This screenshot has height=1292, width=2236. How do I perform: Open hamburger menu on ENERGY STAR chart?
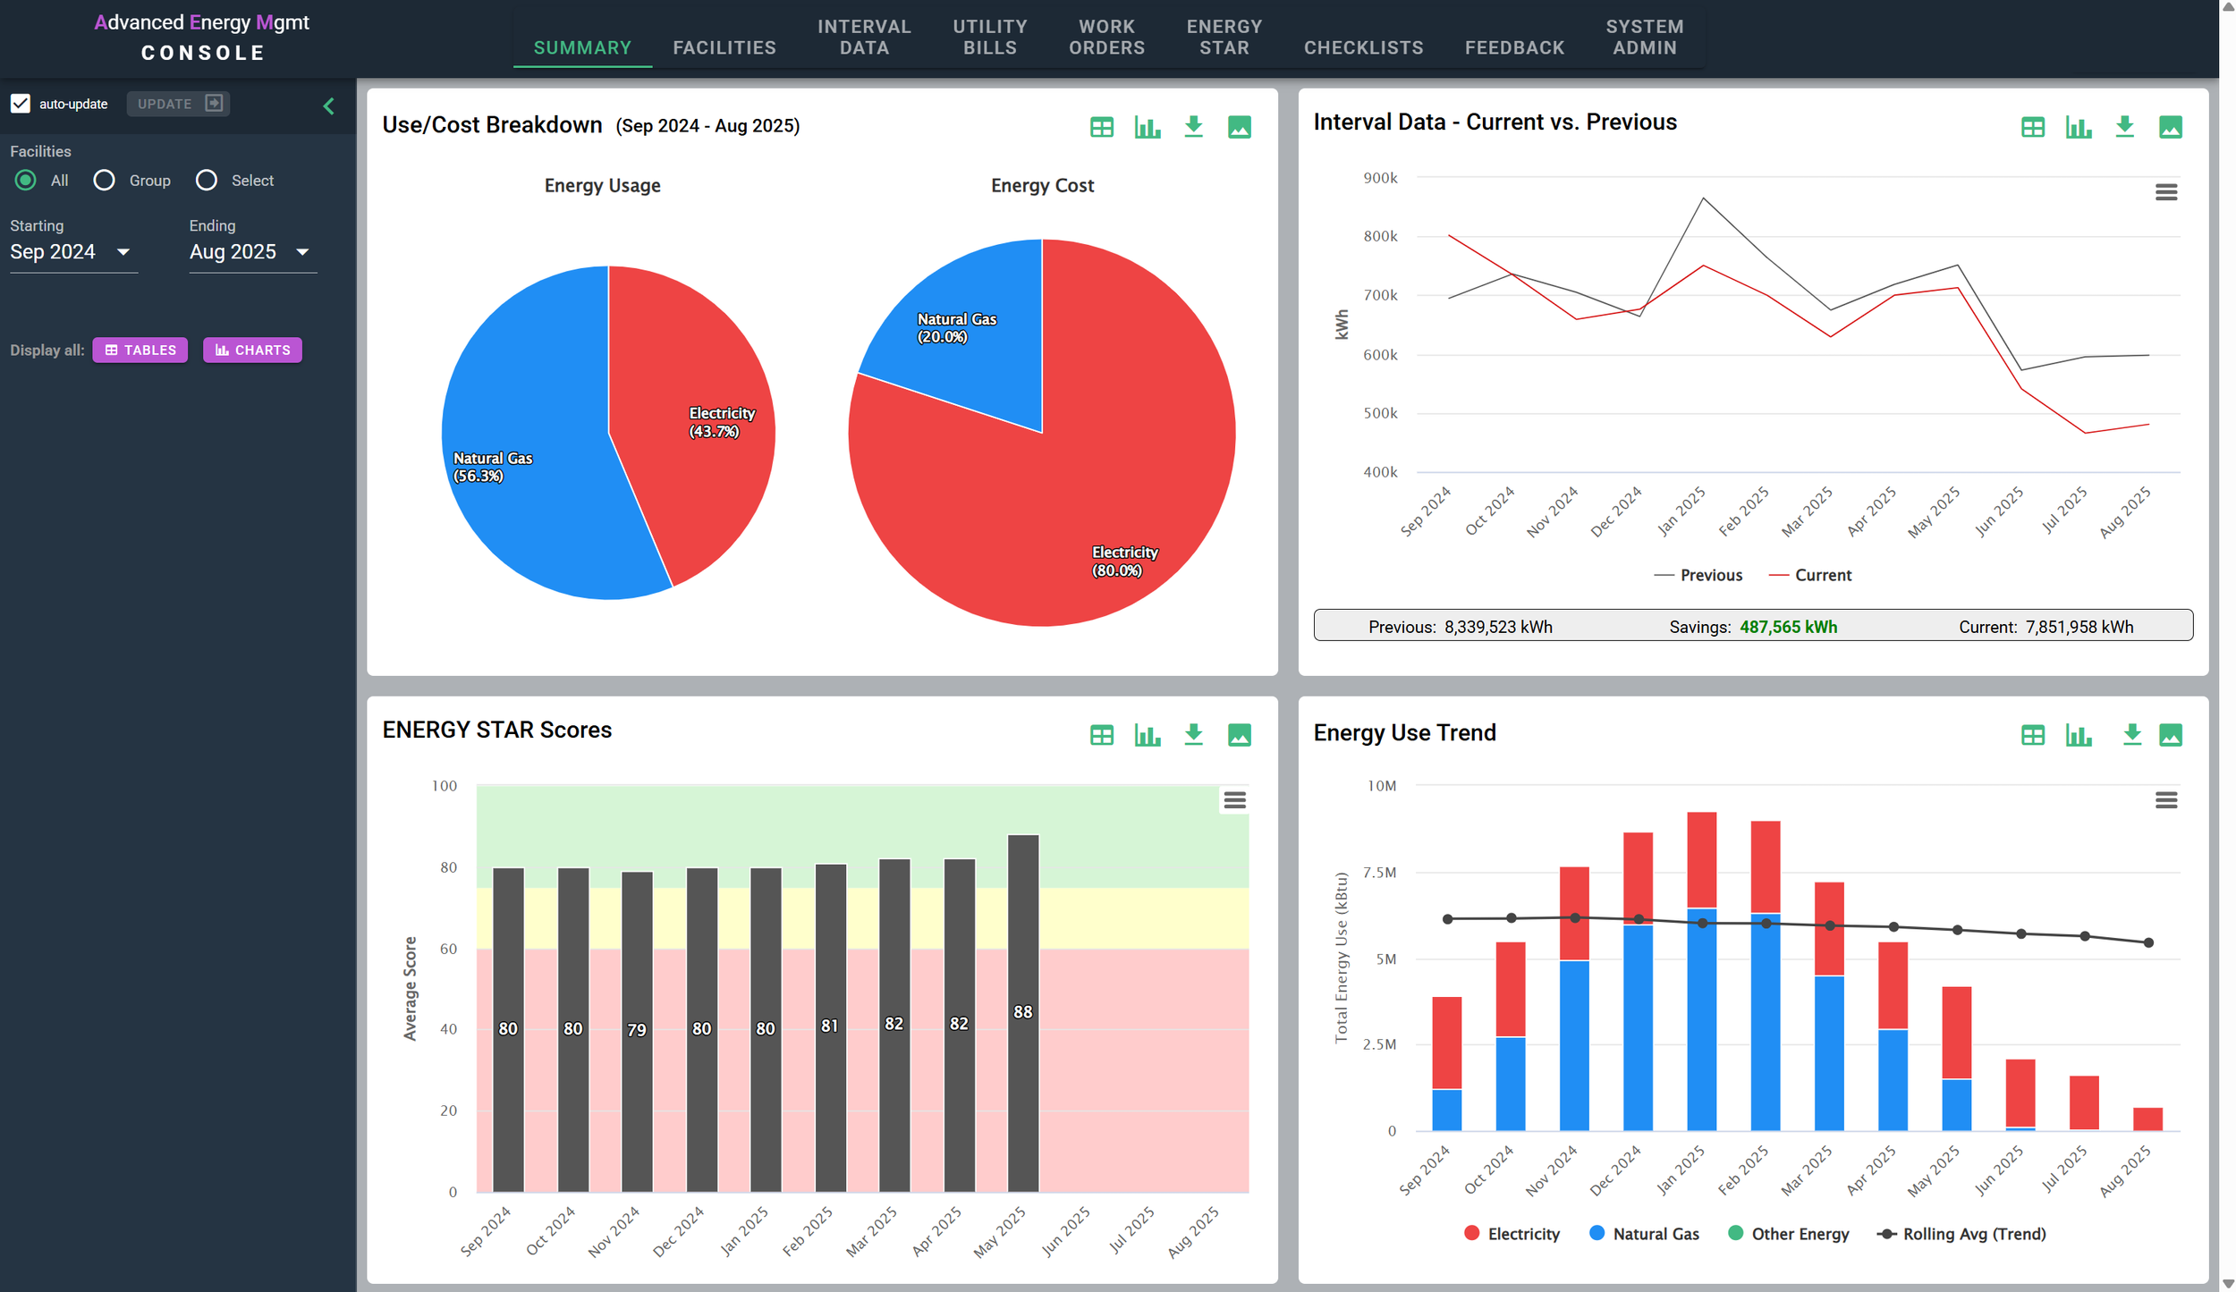point(1234,800)
